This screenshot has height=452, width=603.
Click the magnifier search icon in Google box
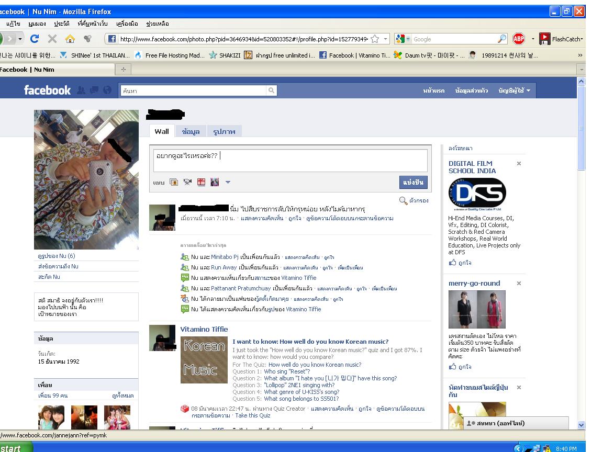pos(502,39)
